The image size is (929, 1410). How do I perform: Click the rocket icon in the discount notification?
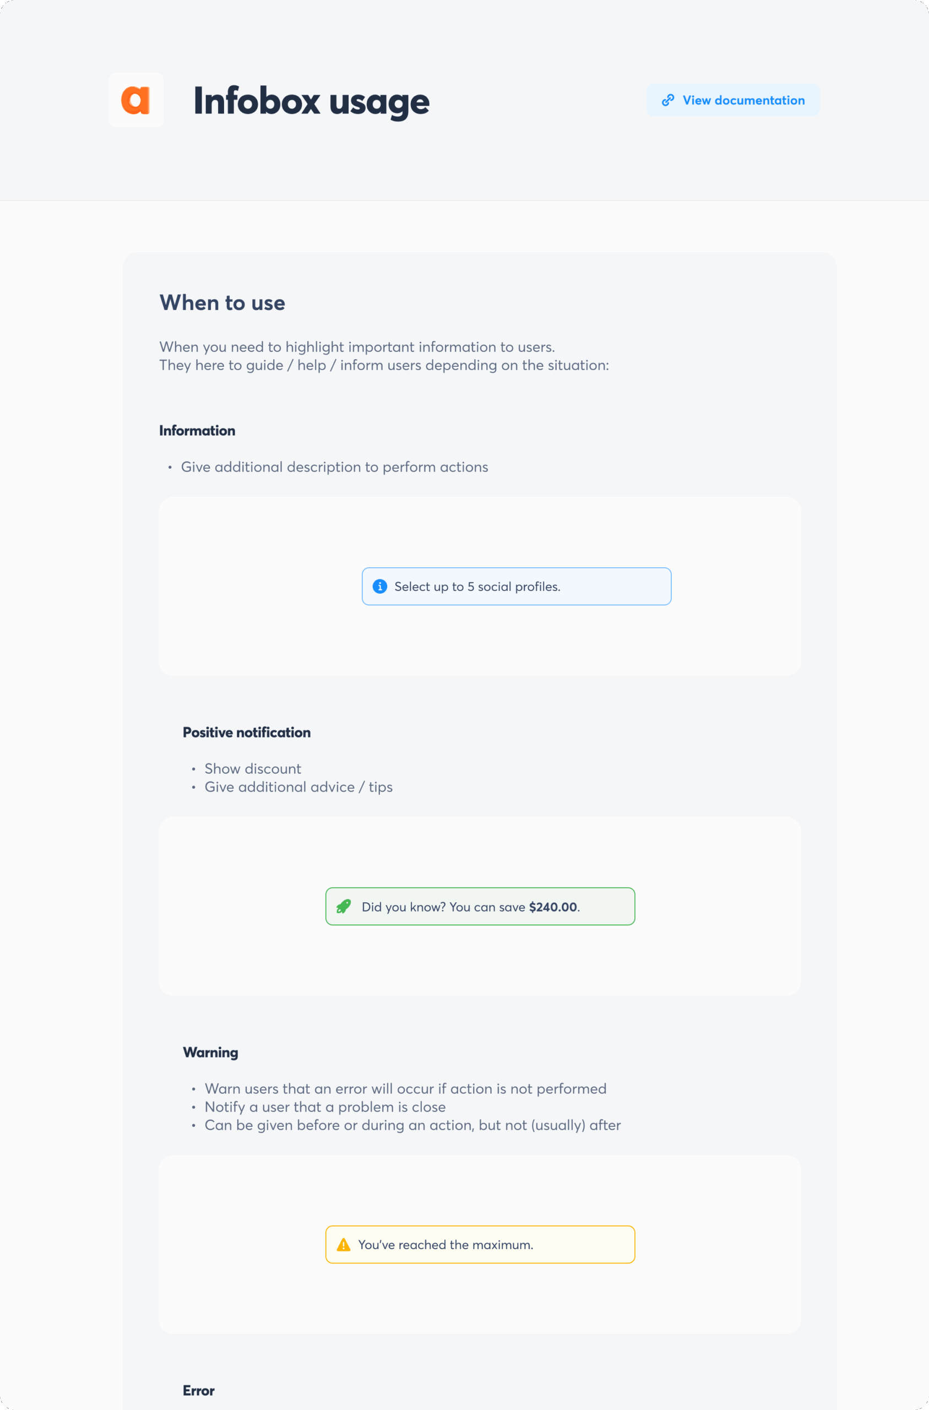coord(343,906)
